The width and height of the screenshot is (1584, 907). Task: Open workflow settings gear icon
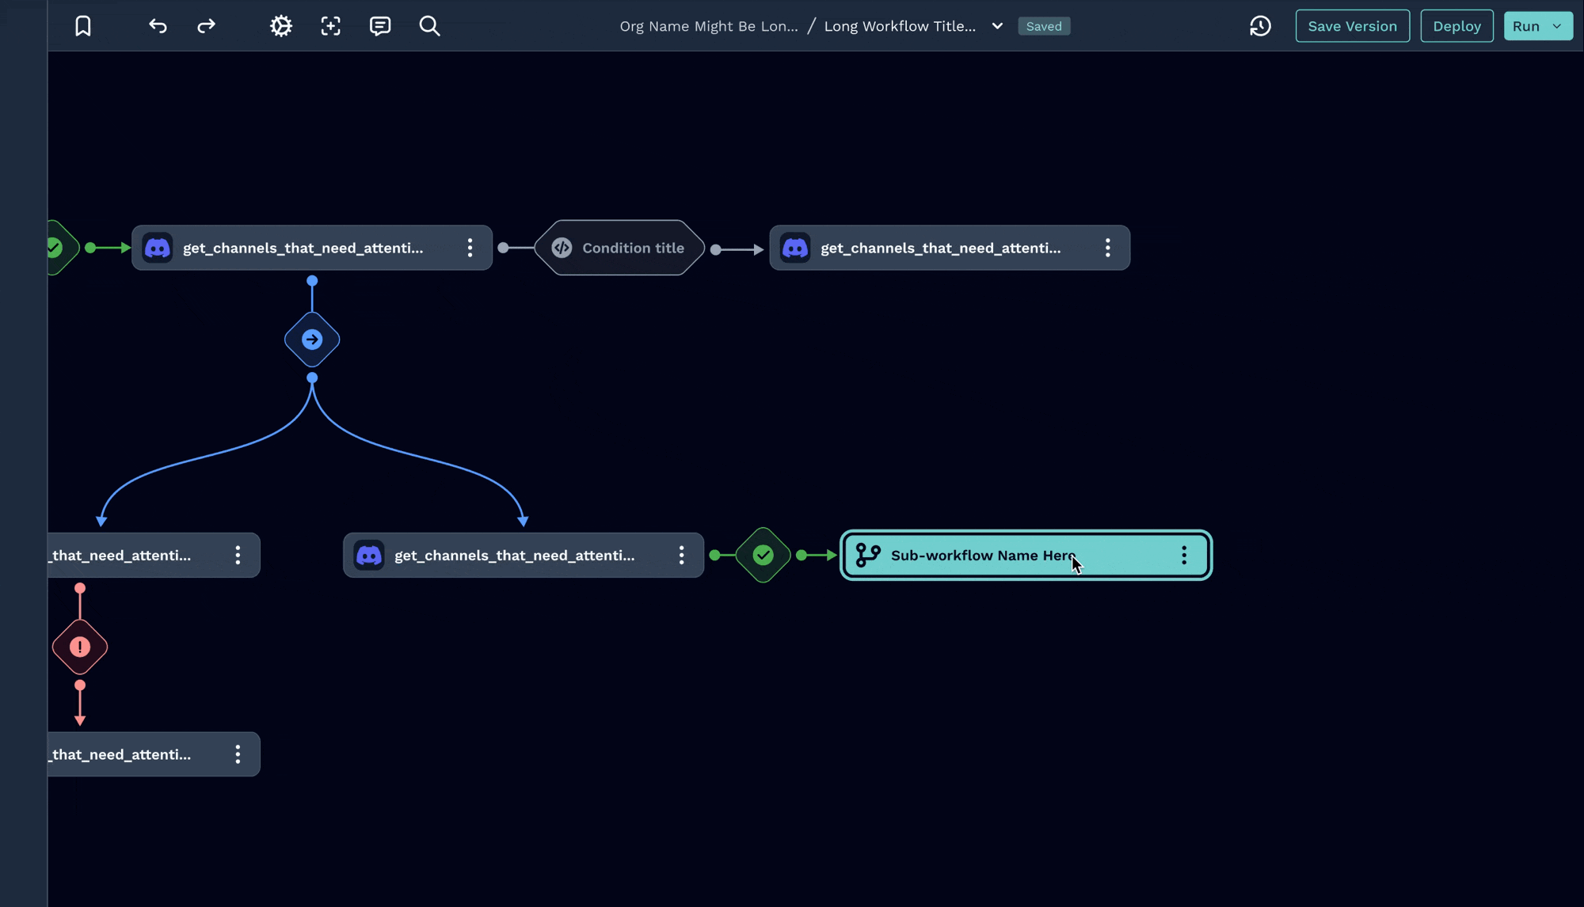[x=281, y=26]
